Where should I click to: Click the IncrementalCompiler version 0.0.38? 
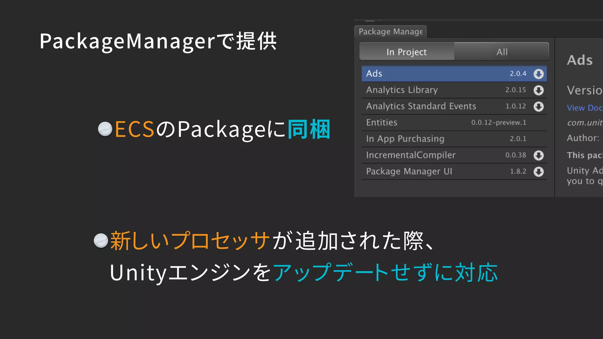click(516, 155)
